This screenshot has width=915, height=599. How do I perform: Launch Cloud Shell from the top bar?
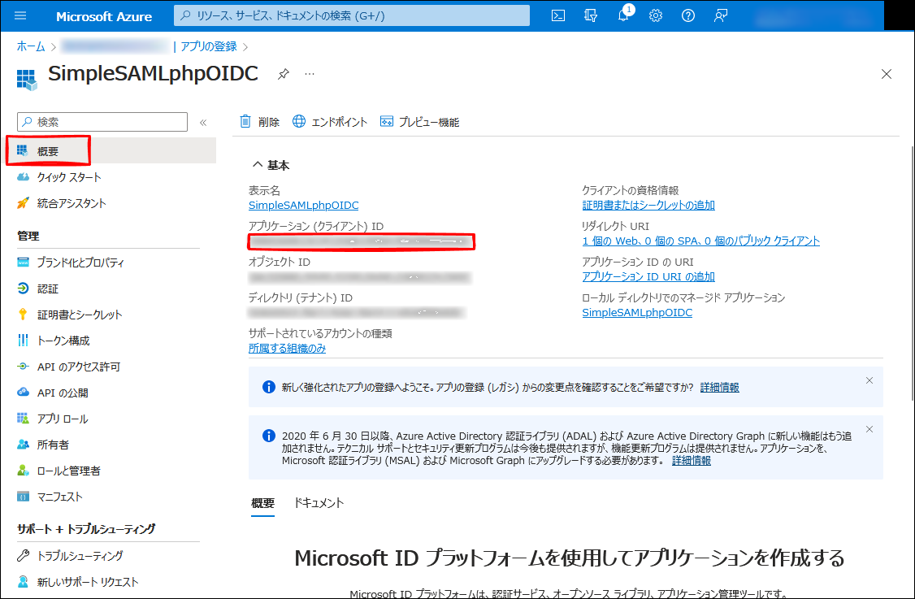558,15
